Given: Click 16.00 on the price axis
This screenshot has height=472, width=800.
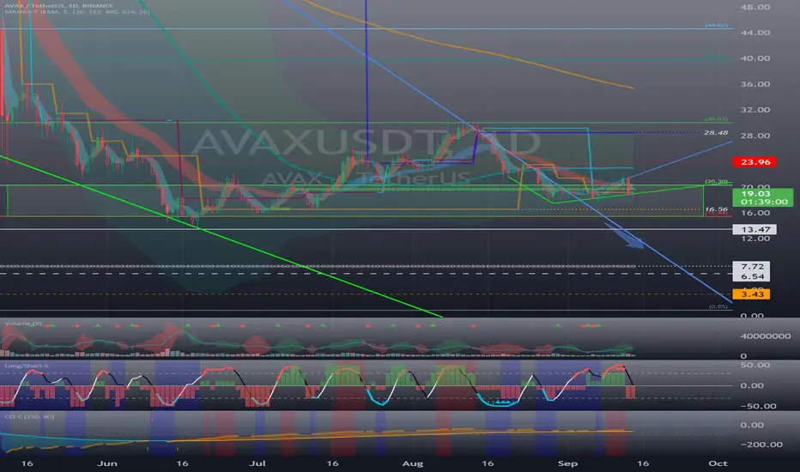Looking at the screenshot, I should 755,213.
